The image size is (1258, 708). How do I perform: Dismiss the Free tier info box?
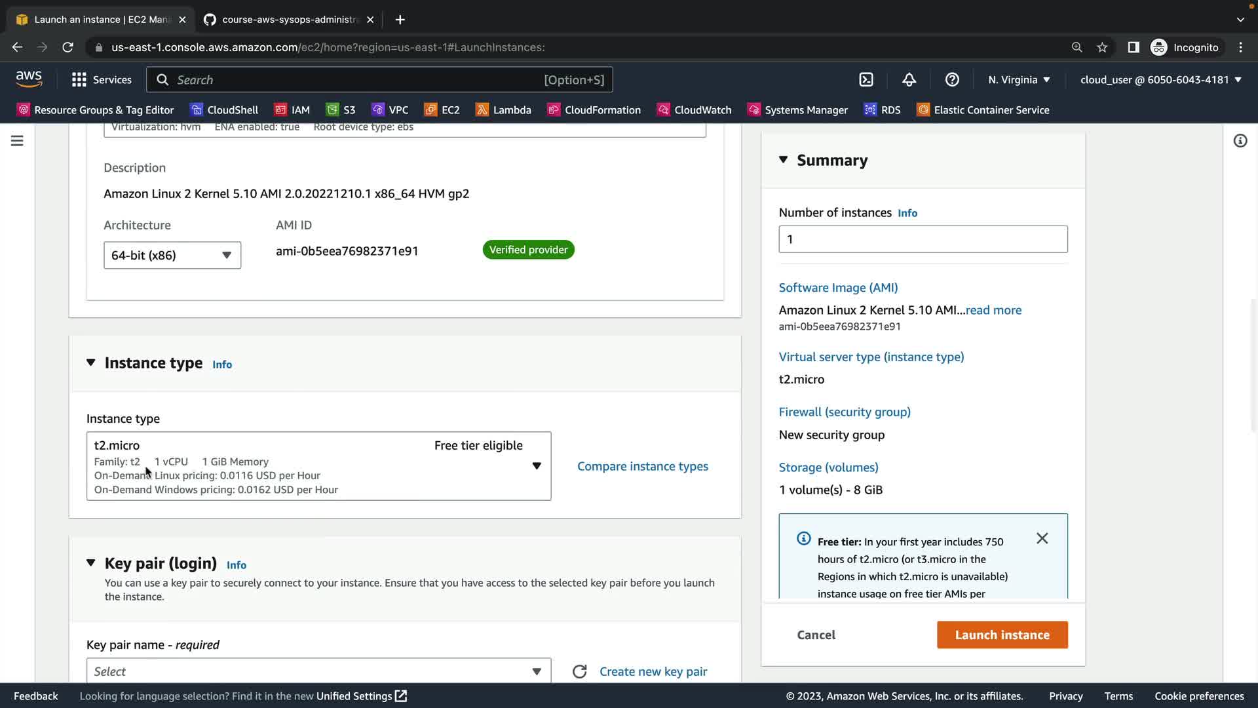pyautogui.click(x=1042, y=538)
